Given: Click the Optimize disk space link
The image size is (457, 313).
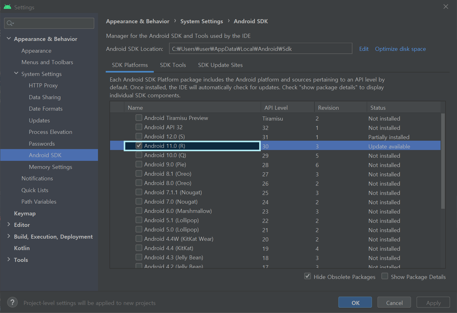Looking at the screenshot, I should tap(400, 49).
